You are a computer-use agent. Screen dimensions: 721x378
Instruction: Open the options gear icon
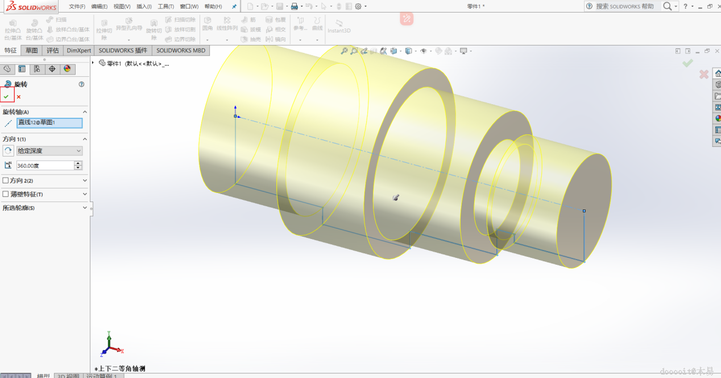click(358, 6)
